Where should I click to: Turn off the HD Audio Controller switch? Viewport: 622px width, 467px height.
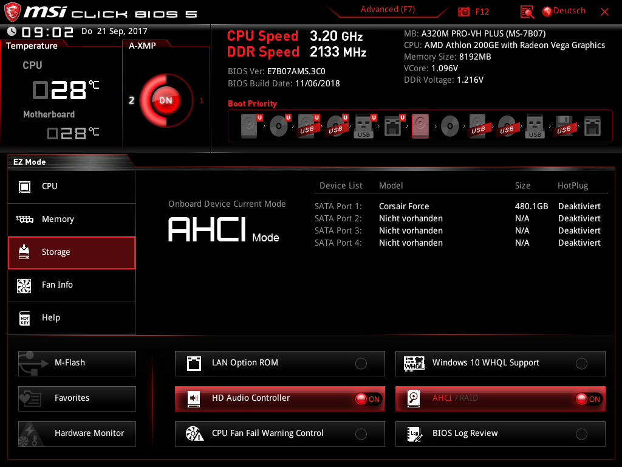coord(367,399)
